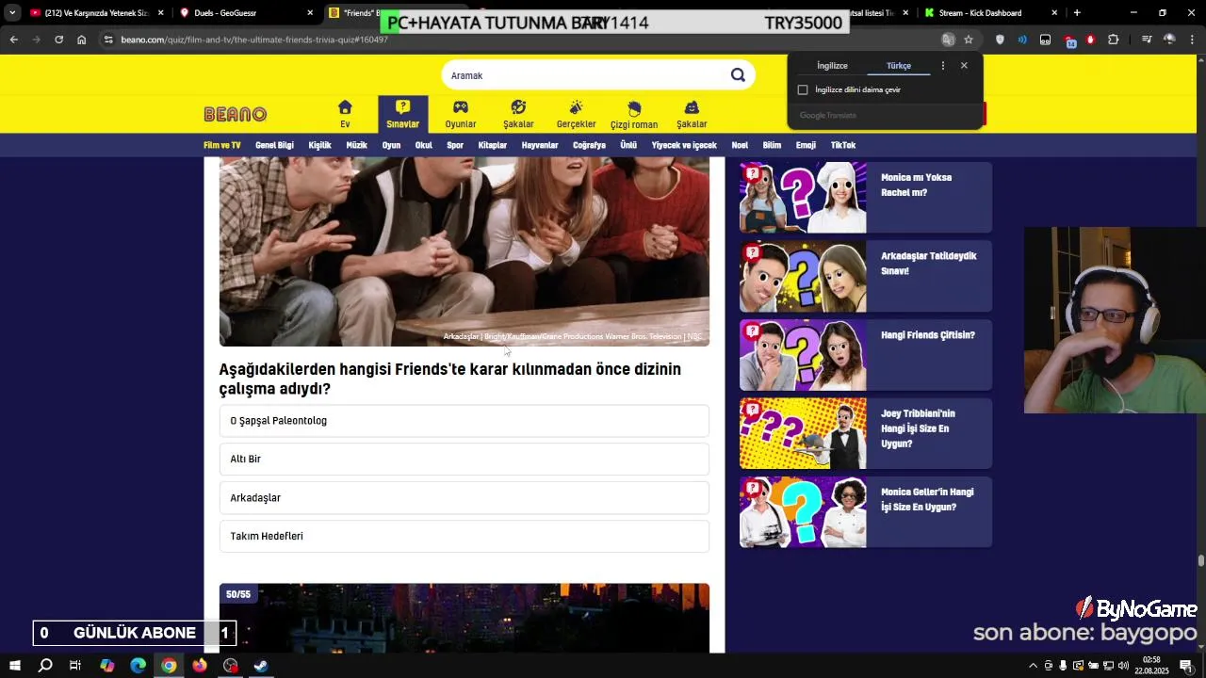
Task: Close the Google Translate popup
Action: [x=964, y=66]
